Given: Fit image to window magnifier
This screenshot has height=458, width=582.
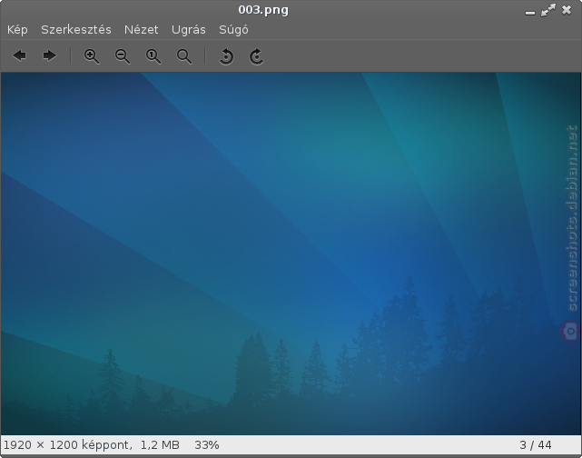Looking at the screenshot, I should 183,56.
